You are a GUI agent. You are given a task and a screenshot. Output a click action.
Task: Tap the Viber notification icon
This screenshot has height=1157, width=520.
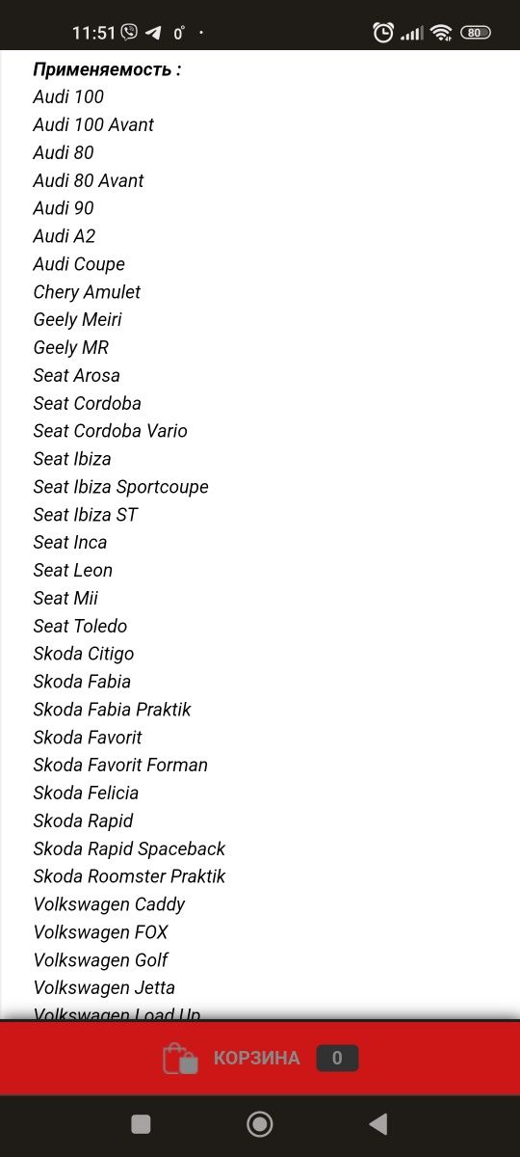coord(130,32)
